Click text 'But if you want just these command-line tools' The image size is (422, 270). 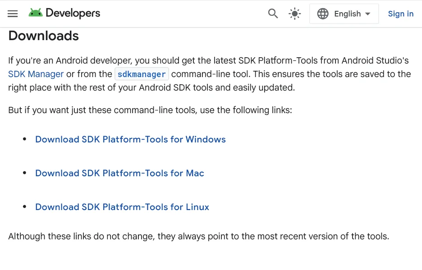[x=102, y=110]
